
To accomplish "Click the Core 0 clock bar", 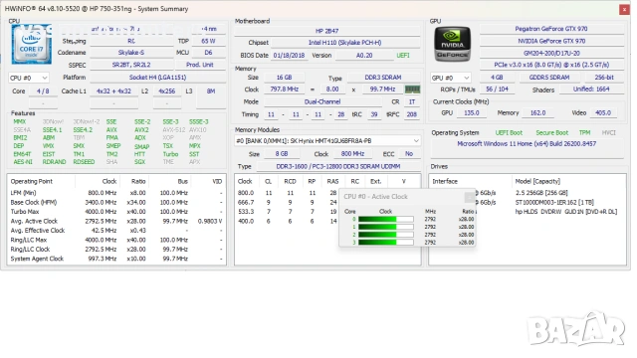I will [x=386, y=219].
